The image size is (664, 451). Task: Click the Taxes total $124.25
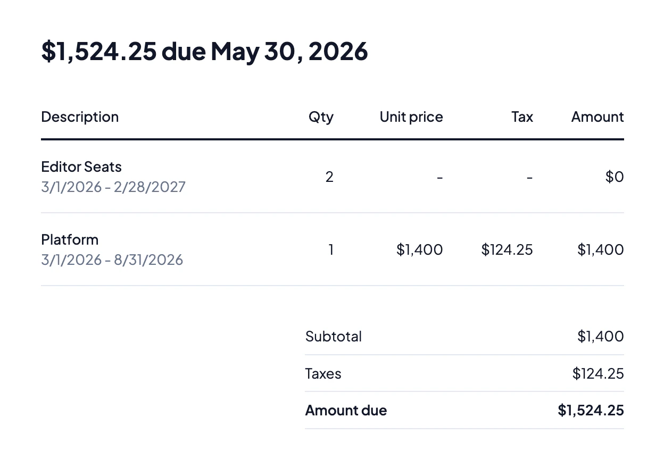click(x=598, y=373)
